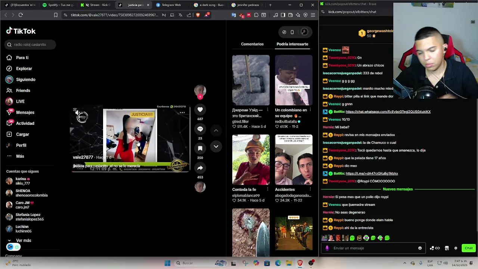Toggle the compass auto-scroll button

[284, 32]
